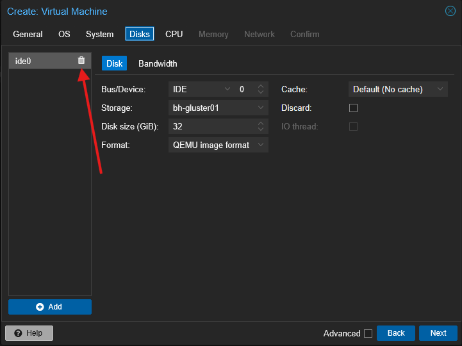Select ide0 in the disk list
The image size is (462, 346).
tap(38, 61)
